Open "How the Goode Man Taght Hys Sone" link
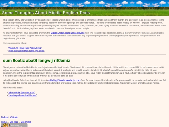This screenshot has height=127, width=169. 26,51
